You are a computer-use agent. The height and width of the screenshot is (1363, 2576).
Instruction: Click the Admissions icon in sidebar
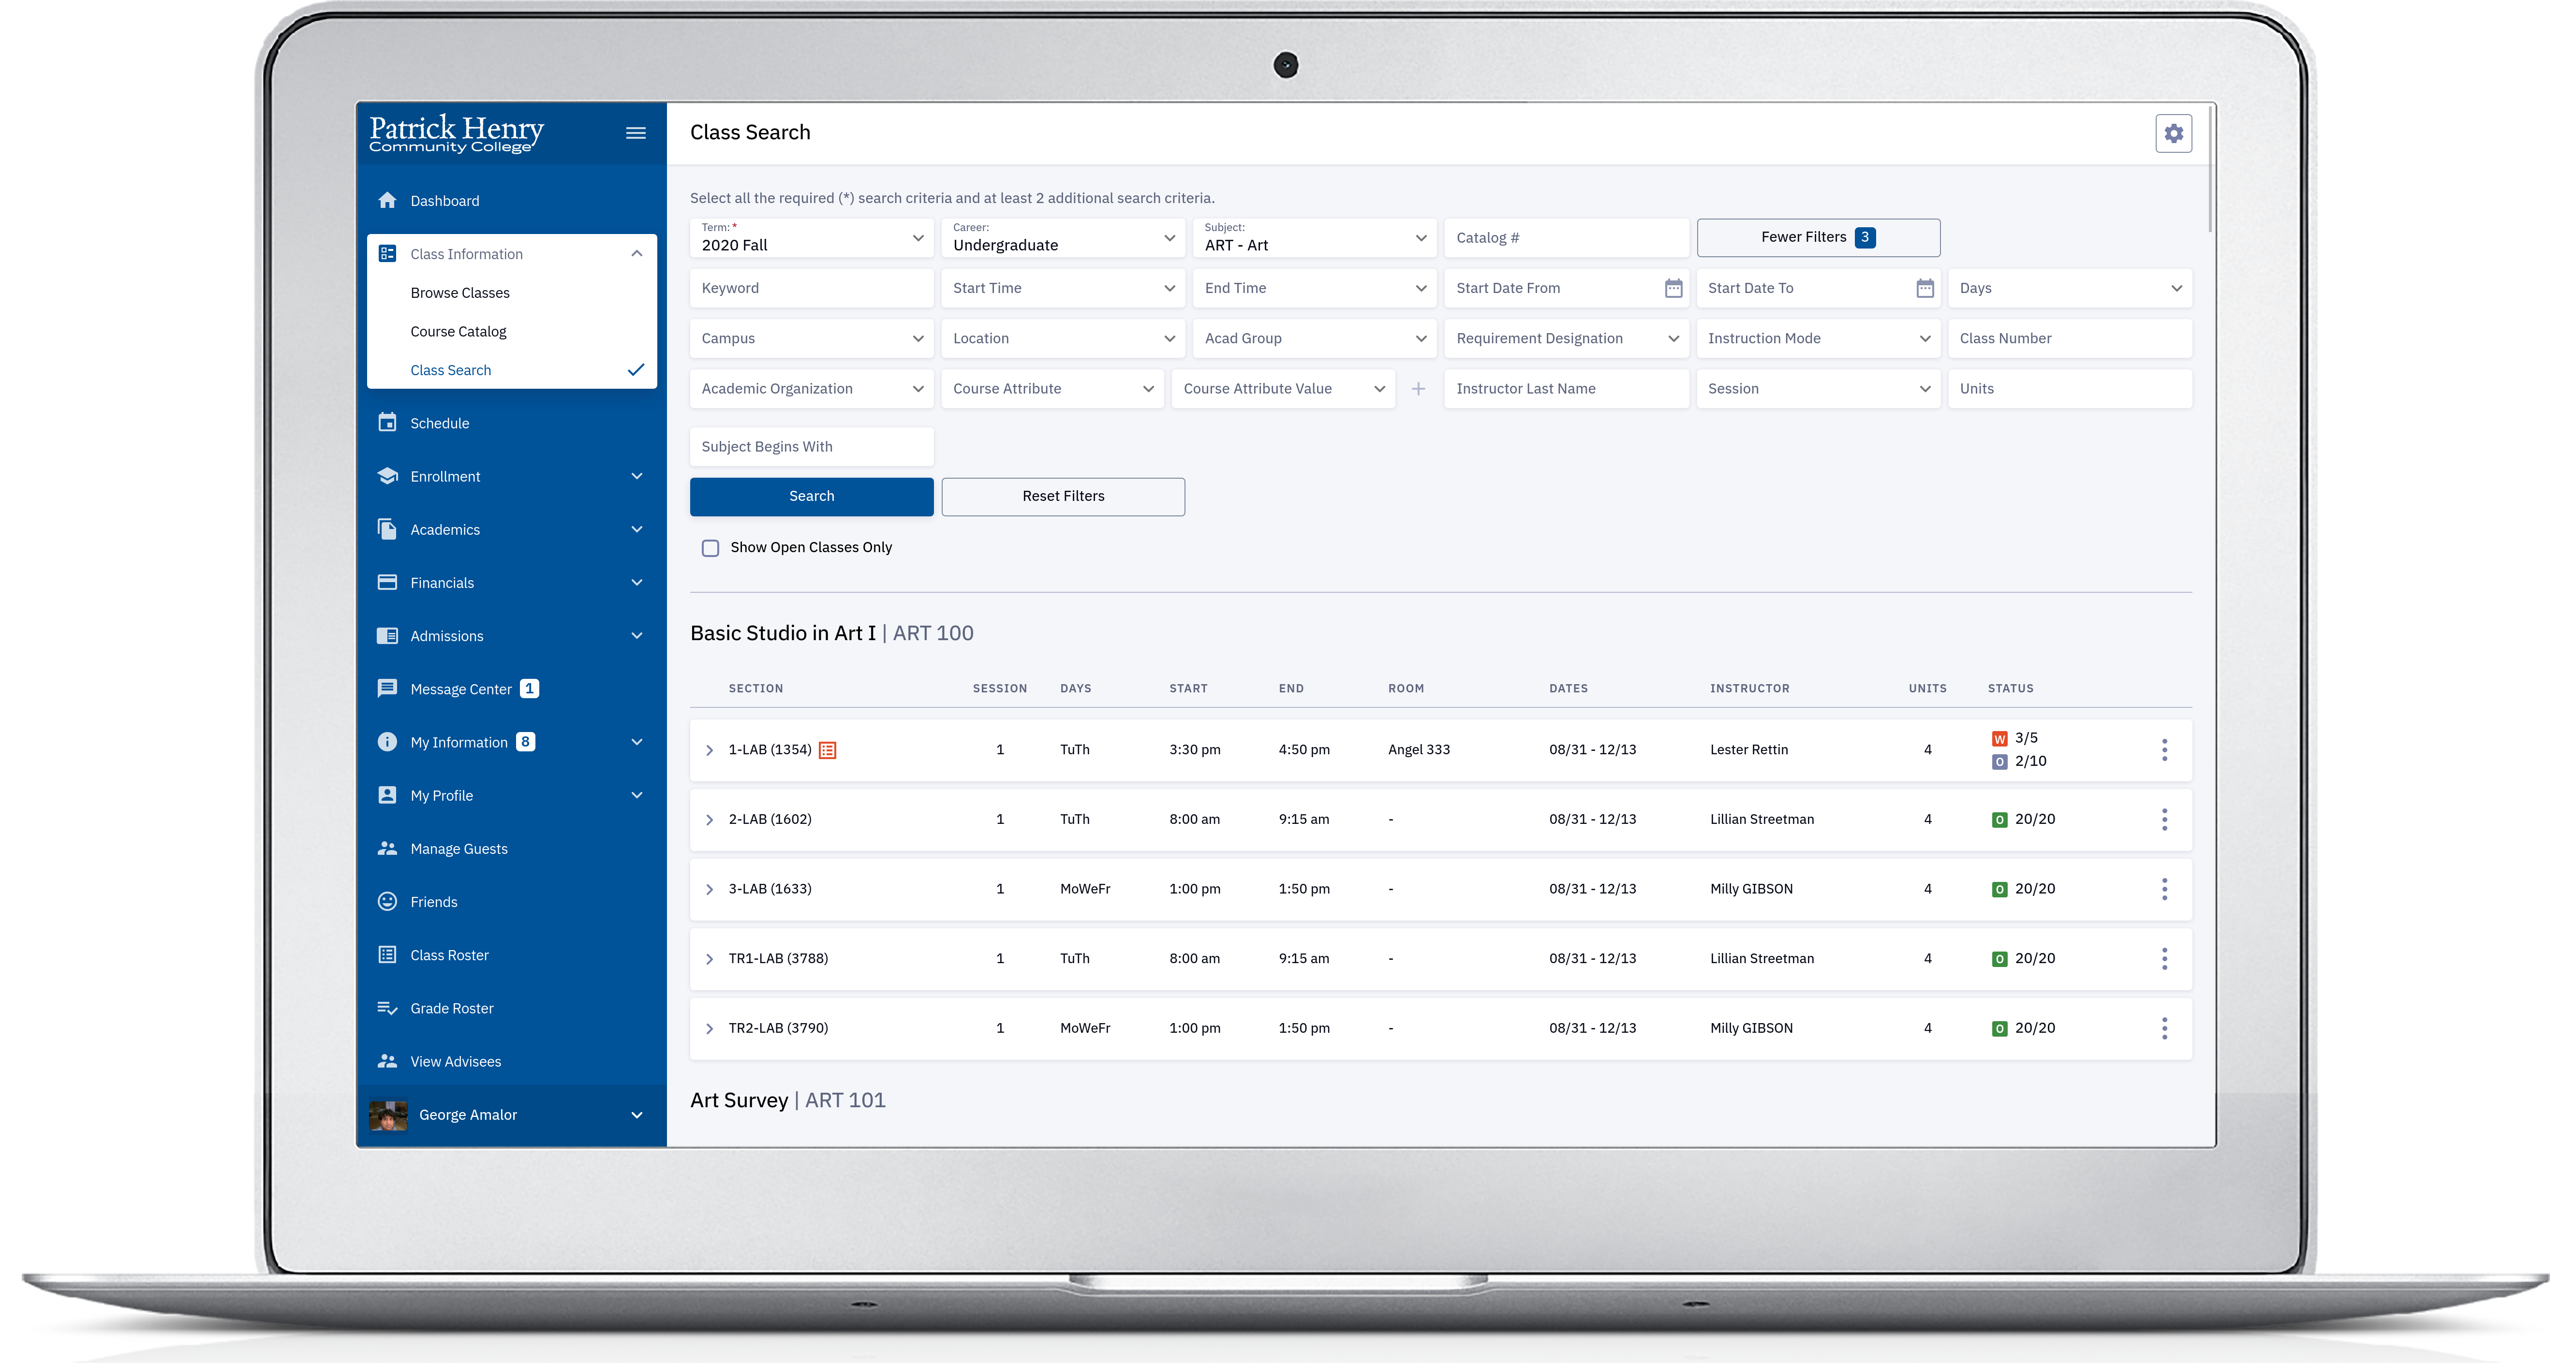(387, 635)
